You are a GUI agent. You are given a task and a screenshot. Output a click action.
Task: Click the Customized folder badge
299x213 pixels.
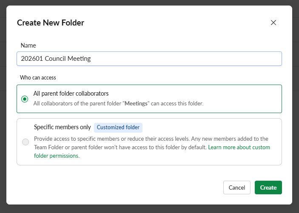point(118,127)
